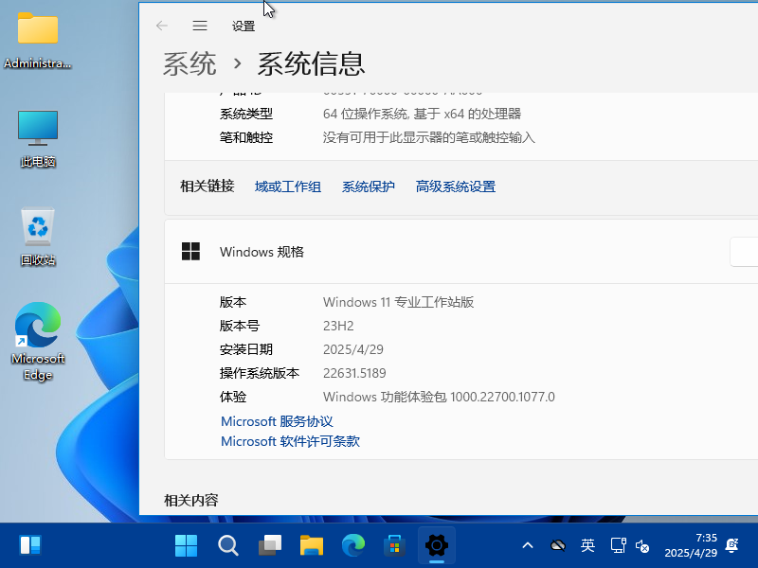
Task: Click the 设置 window title
Action: [x=244, y=27]
